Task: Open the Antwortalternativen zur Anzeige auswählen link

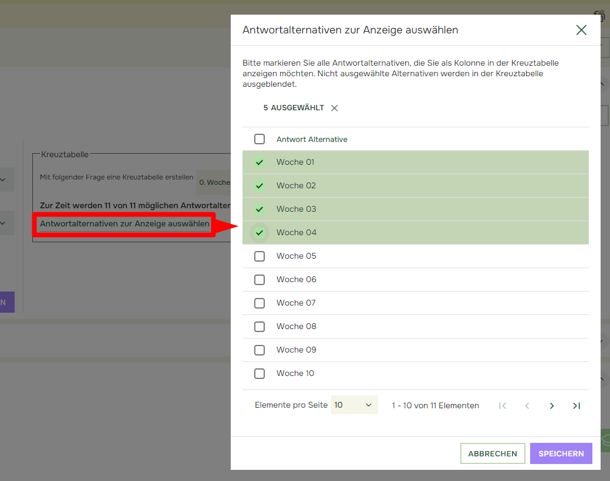Action: click(124, 223)
